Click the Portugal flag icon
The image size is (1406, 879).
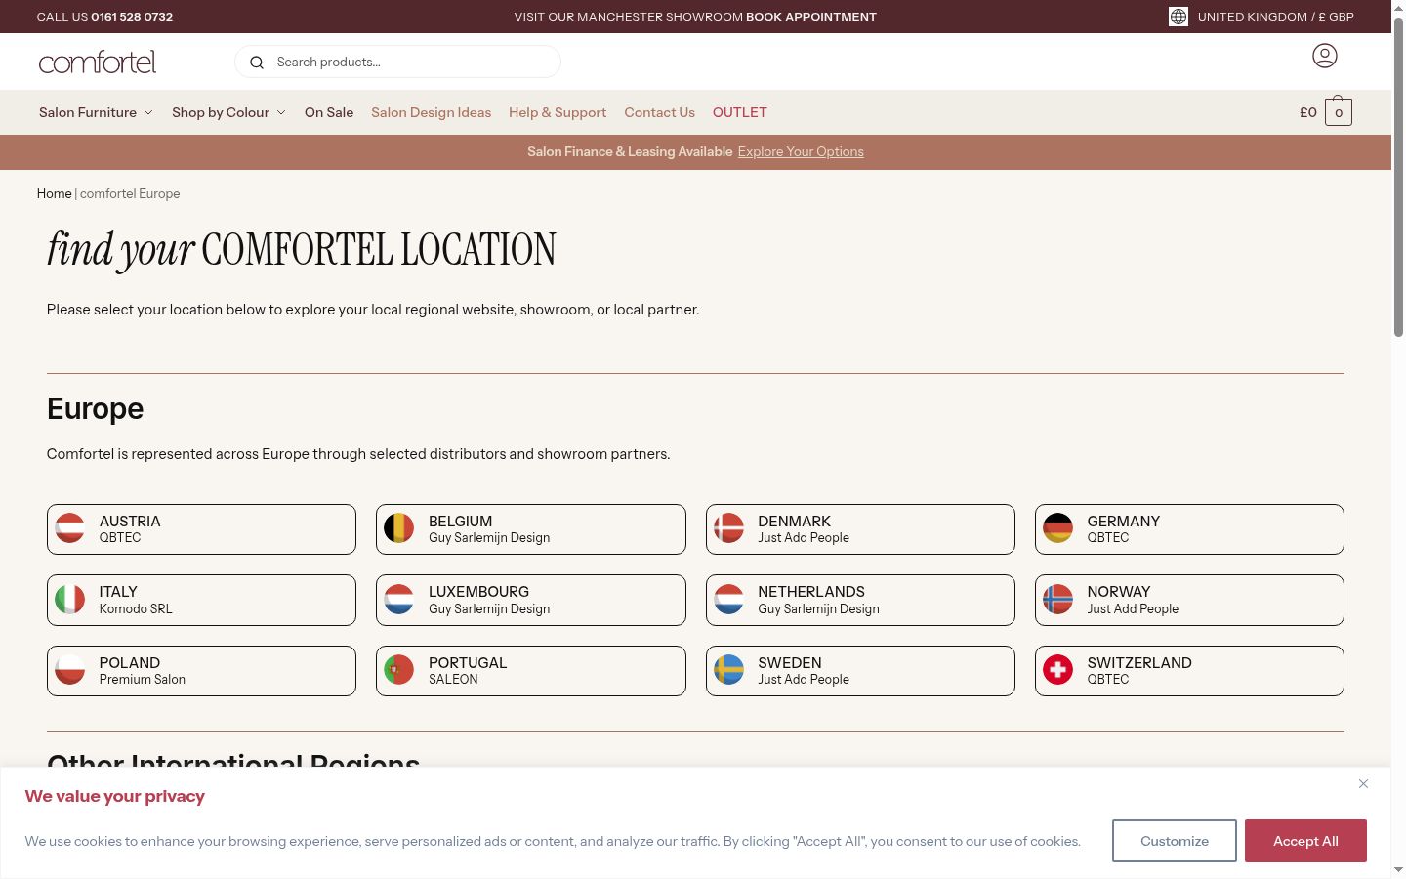tap(399, 670)
